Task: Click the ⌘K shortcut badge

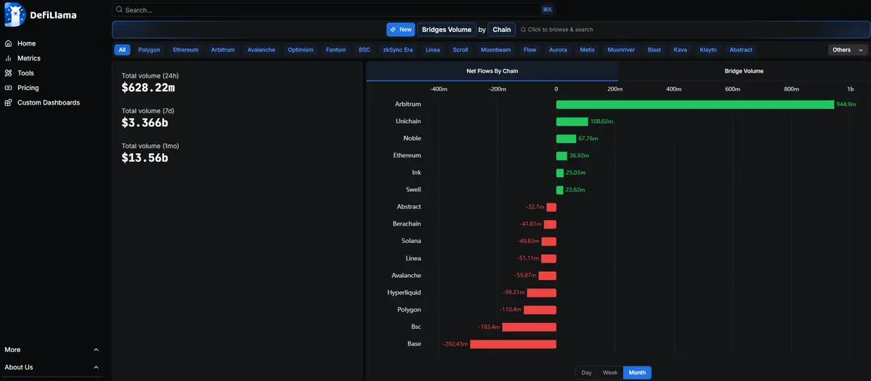Action: tap(547, 9)
